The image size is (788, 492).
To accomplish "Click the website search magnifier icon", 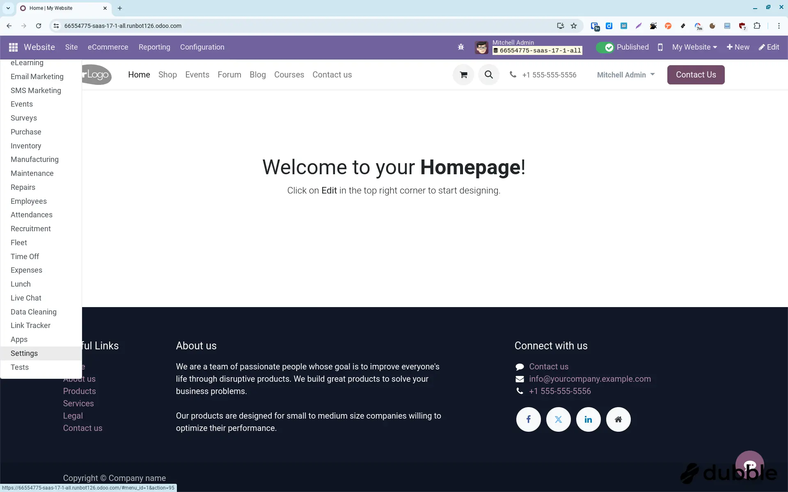I will pyautogui.click(x=488, y=75).
